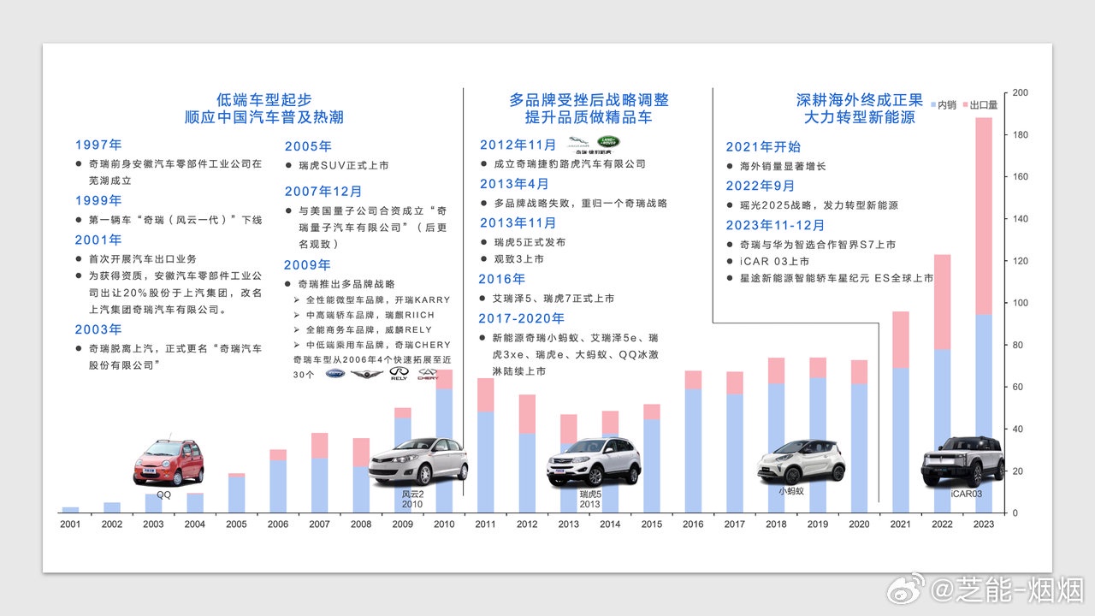Select the white 小蚂蚁 car image
Image resolution: width=1095 pixels, height=616 pixels.
[x=801, y=462]
